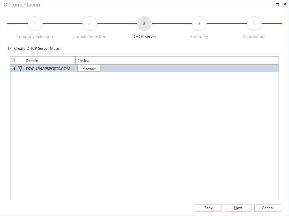Toggle Create DHCP Server Maps checkbox
The height and width of the screenshot is (216, 289).
click(10, 48)
